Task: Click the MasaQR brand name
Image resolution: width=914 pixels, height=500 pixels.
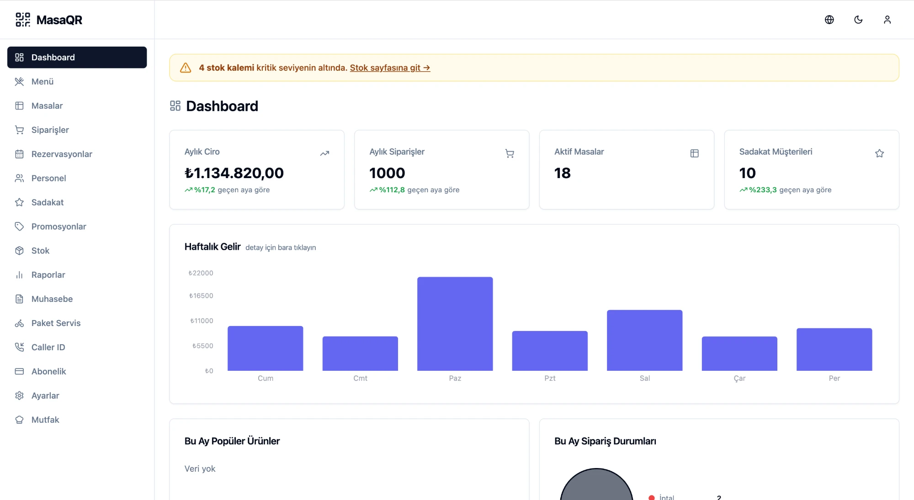Action: [59, 20]
